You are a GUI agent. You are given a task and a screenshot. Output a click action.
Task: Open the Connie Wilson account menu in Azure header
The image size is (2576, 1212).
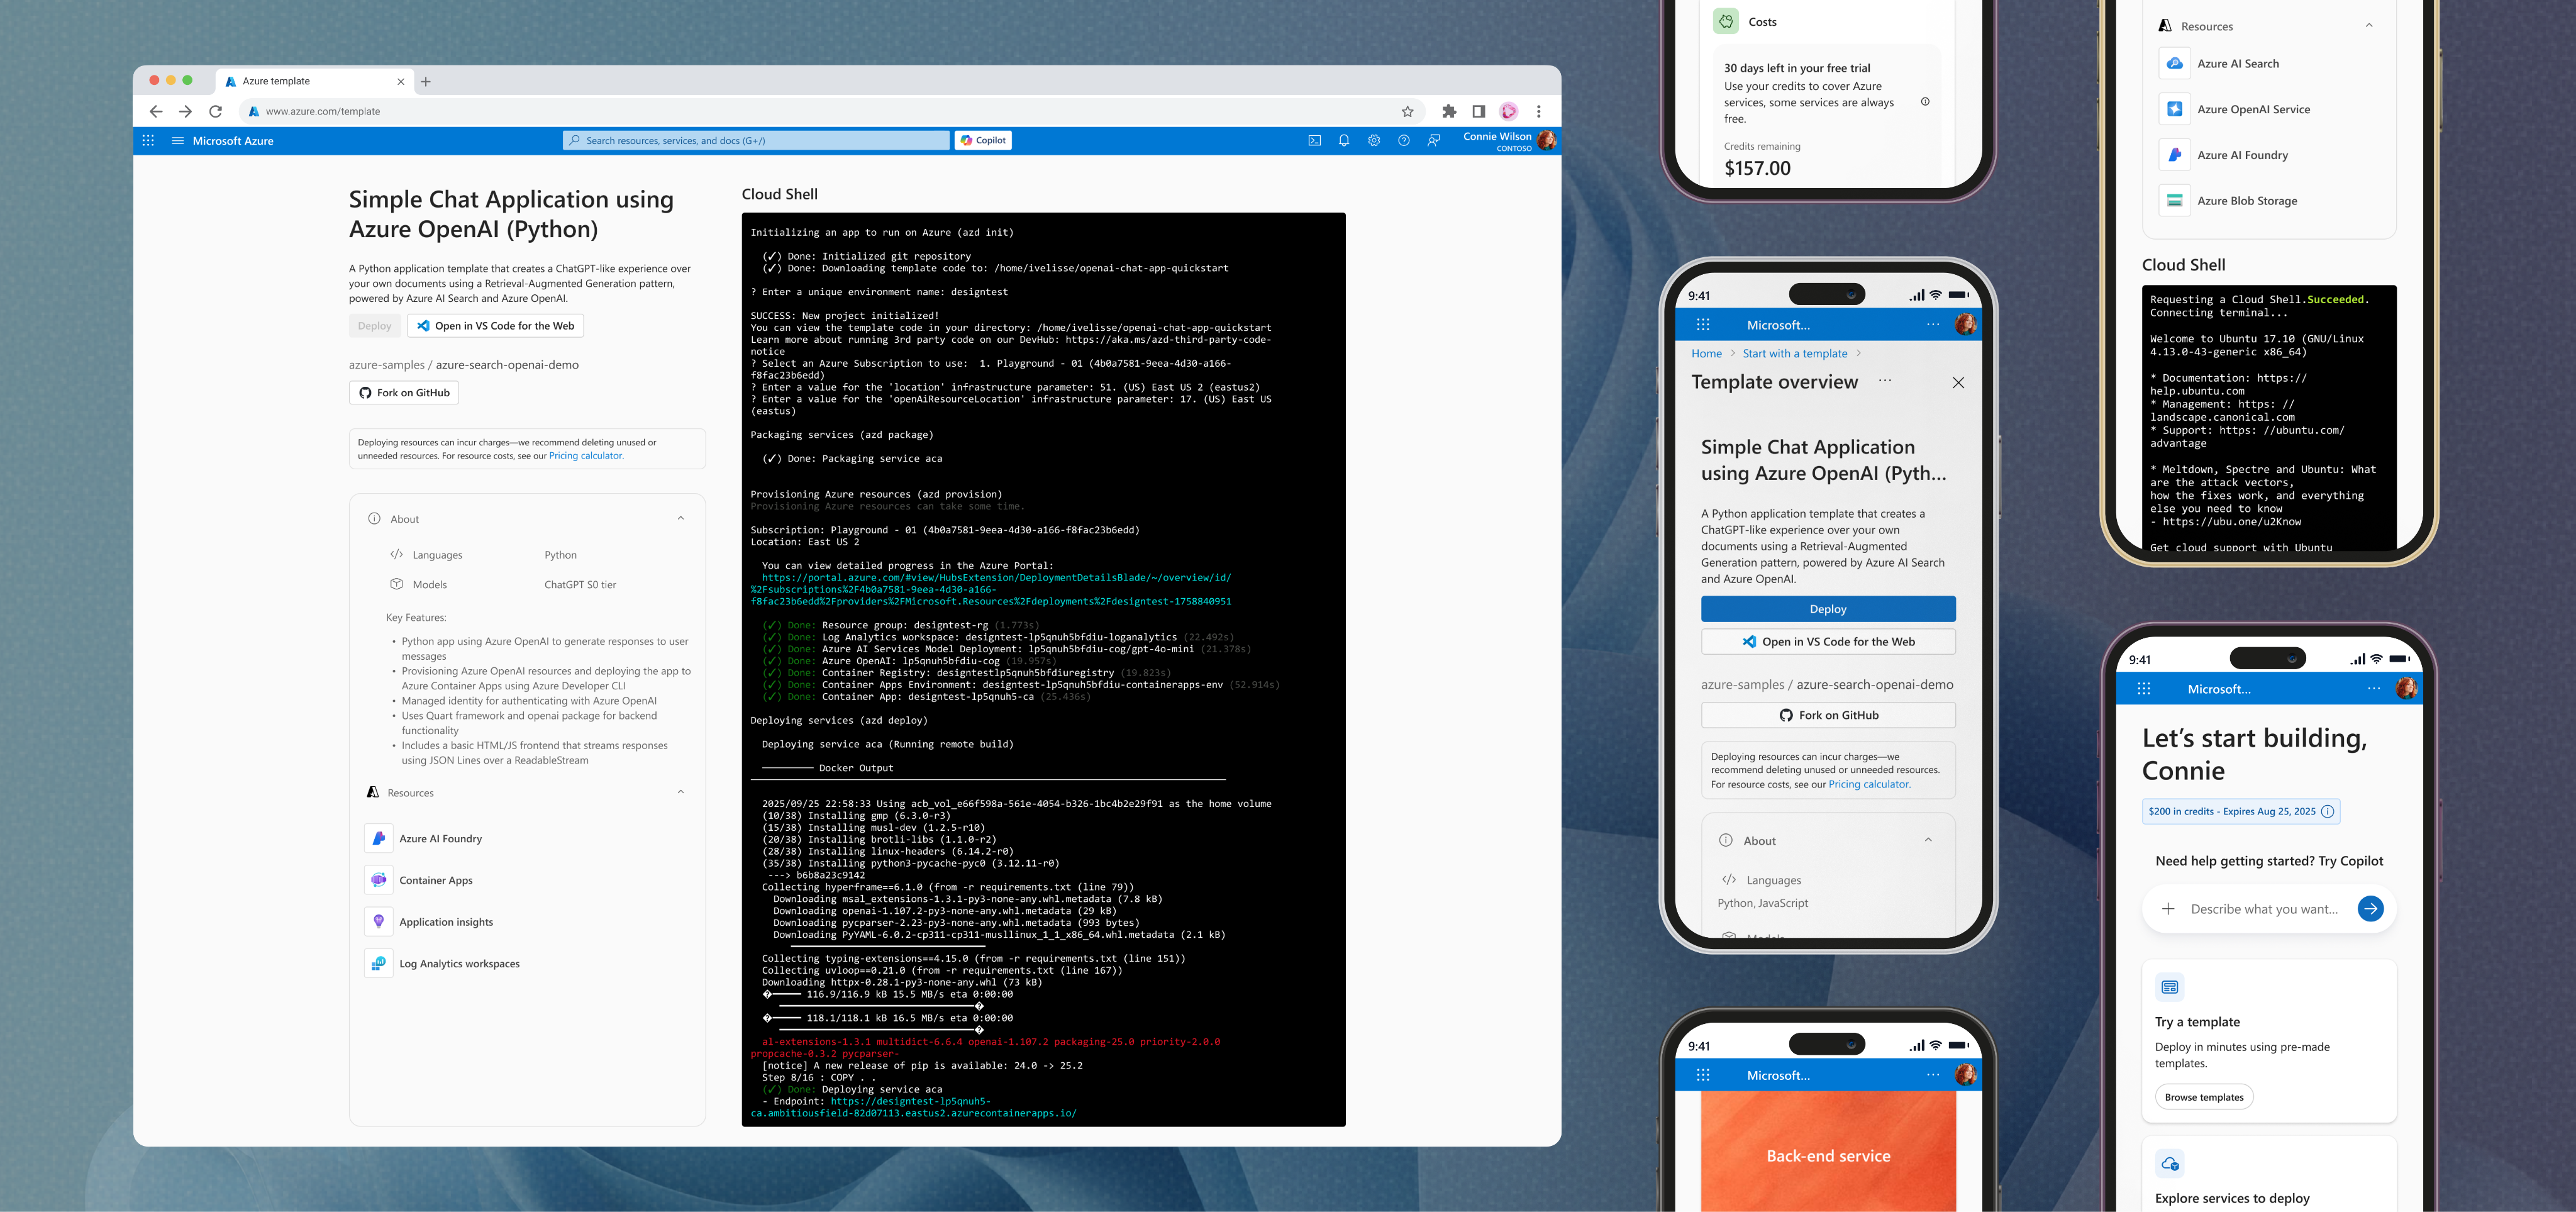pos(1509,141)
